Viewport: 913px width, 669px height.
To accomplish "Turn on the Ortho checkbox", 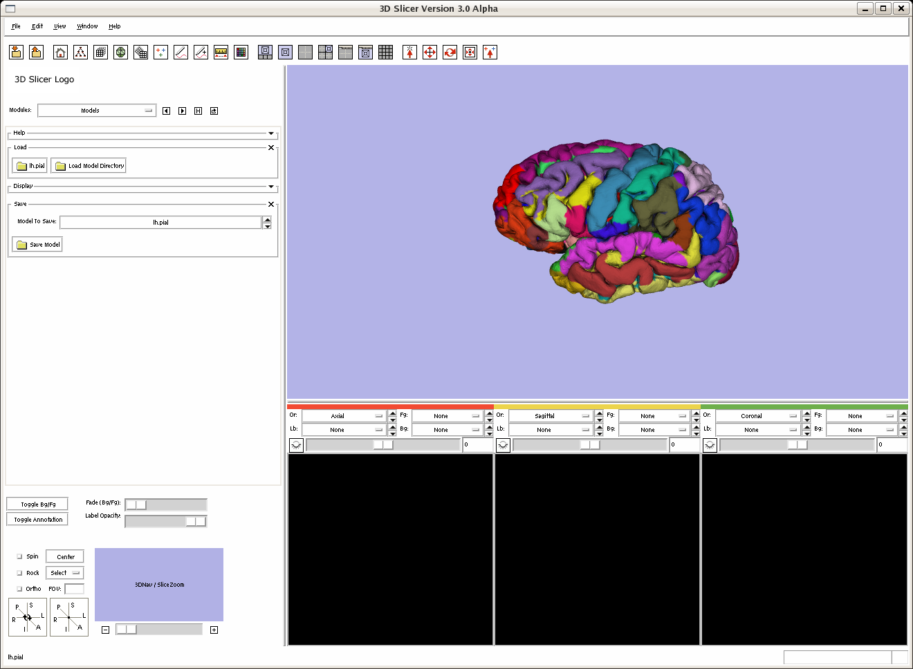I will tap(19, 589).
